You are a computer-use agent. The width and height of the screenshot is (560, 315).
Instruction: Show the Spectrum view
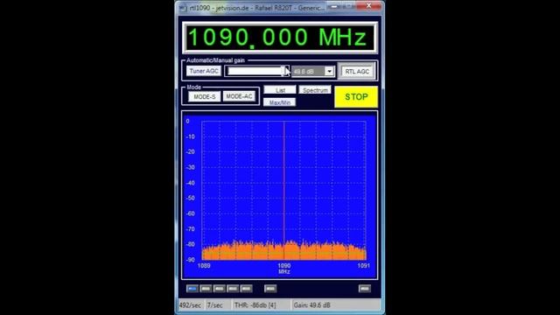[315, 90]
